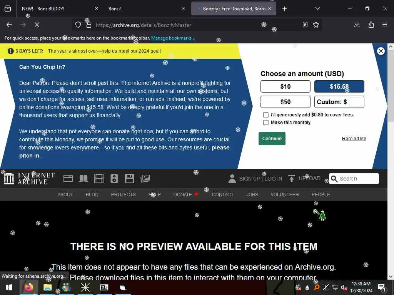Open the HELP menu item
The image size is (394, 295).
click(155, 195)
